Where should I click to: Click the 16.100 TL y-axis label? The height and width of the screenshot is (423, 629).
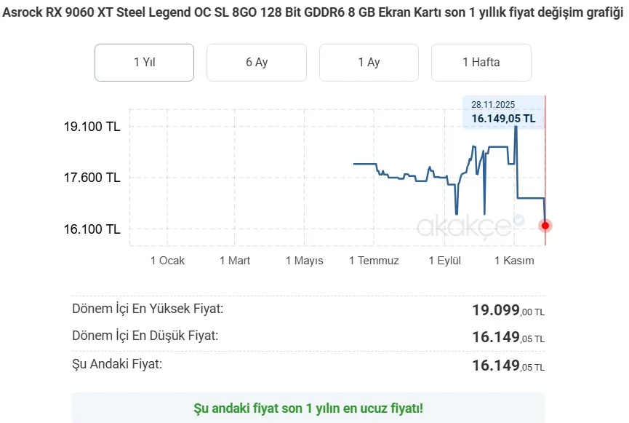[x=92, y=229]
